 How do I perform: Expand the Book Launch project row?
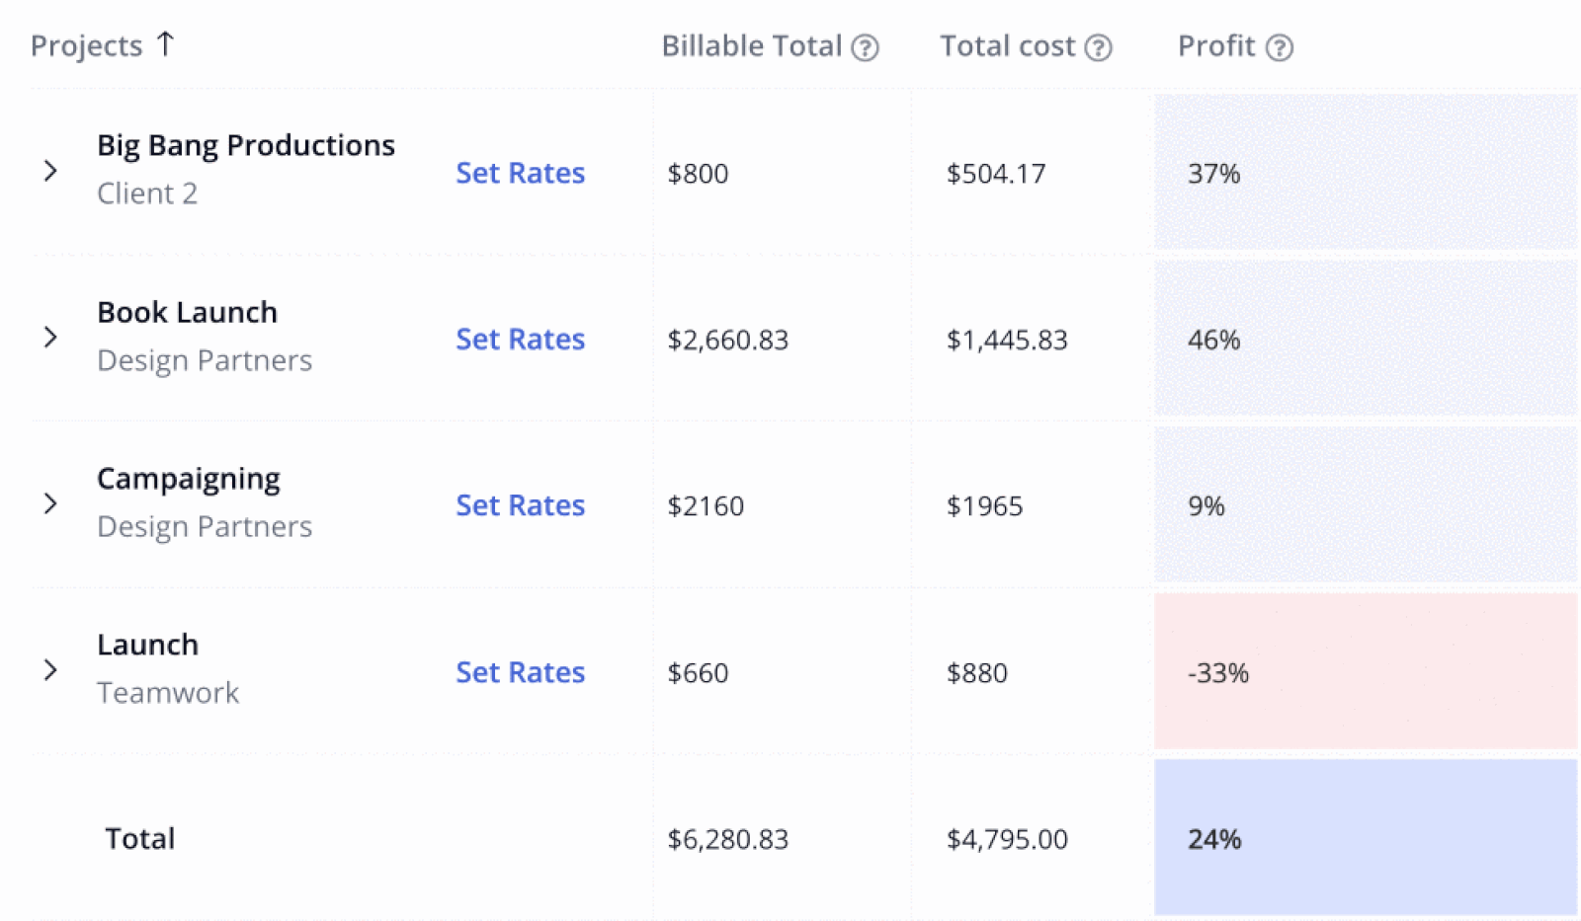51,337
